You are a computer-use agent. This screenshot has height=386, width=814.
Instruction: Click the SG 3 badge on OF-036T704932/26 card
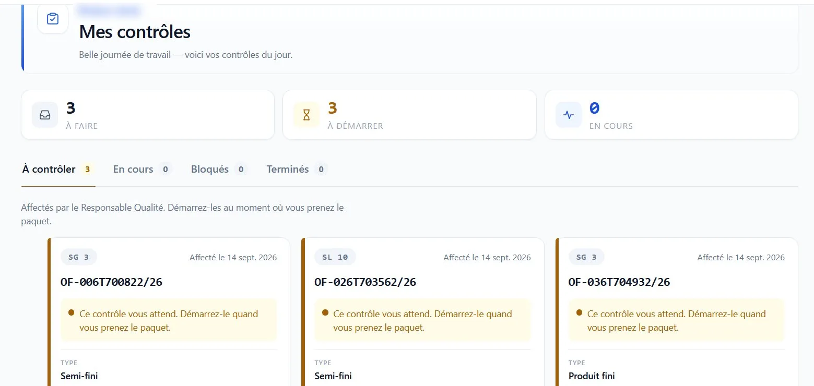(586, 257)
